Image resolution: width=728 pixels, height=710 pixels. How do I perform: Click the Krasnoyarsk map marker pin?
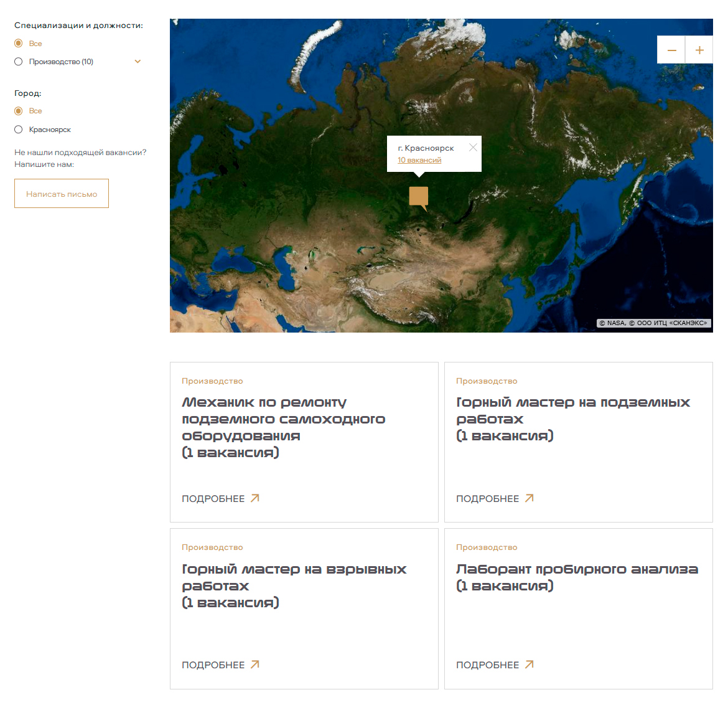point(419,197)
